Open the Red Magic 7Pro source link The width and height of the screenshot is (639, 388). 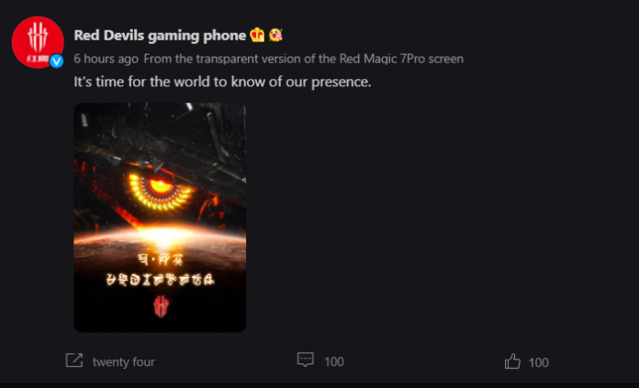point(304,59)
